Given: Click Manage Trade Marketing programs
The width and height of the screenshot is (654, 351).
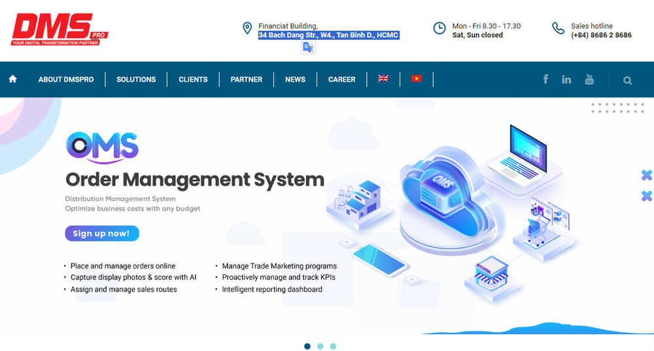Looking at the screenshot, I should (x=279, y=266).
